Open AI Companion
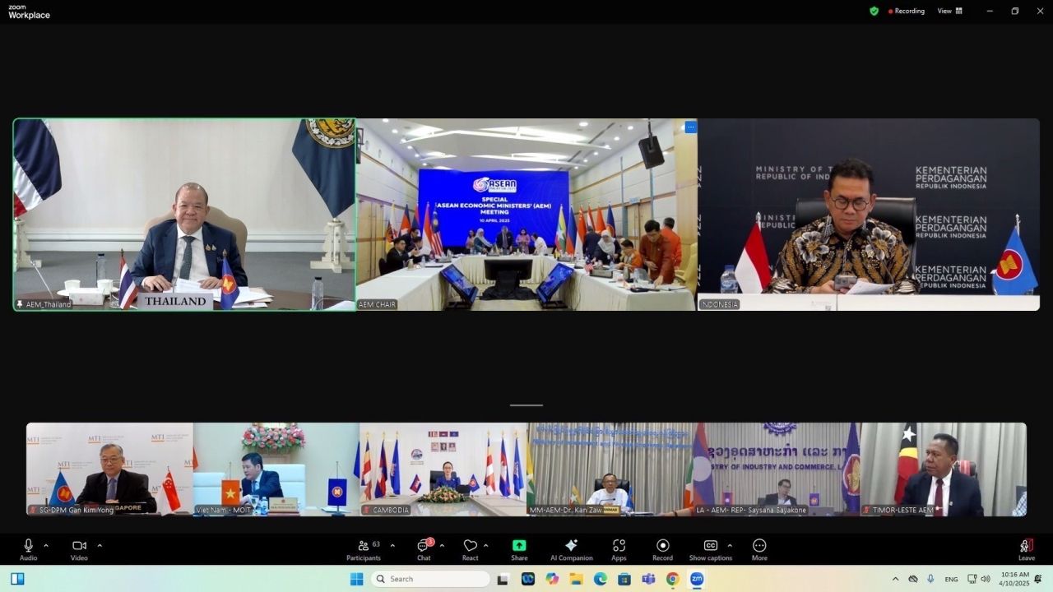 point(571,548)
